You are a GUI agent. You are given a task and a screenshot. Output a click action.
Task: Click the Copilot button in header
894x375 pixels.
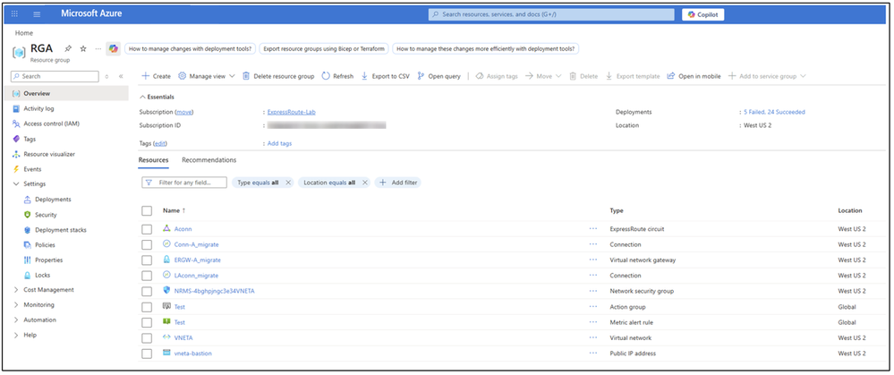[x=703, y=15]
